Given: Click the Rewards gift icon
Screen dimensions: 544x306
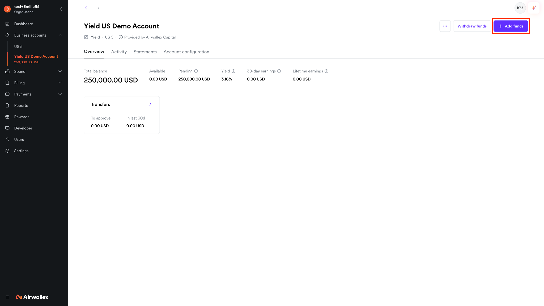Looking at the screenshot, I should click(7, 117).
